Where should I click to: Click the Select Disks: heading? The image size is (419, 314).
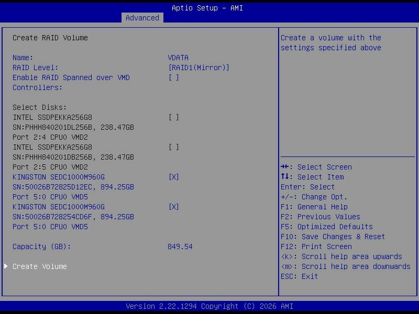coord(40,107)
